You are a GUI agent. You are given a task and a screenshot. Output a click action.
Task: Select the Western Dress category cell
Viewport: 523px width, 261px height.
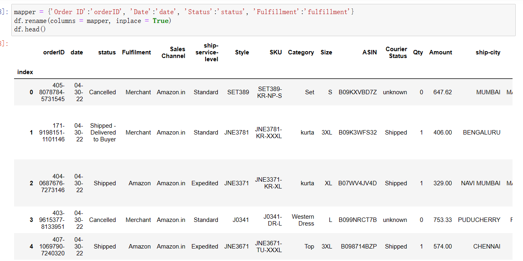[303, 220]
